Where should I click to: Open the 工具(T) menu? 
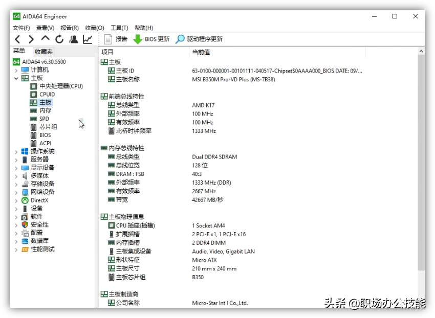119,28
